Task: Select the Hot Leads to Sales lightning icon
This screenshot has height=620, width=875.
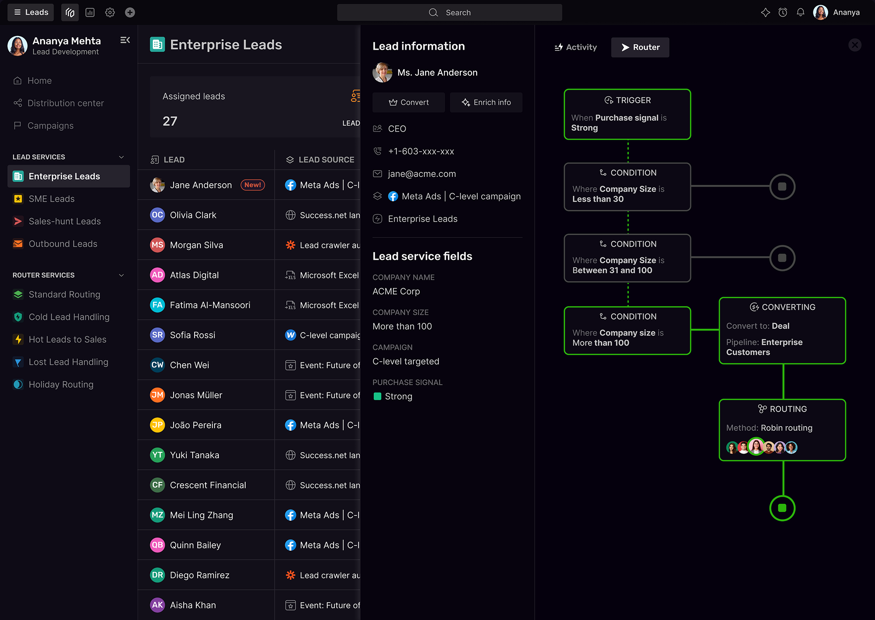Action: (x=18, y=339)
